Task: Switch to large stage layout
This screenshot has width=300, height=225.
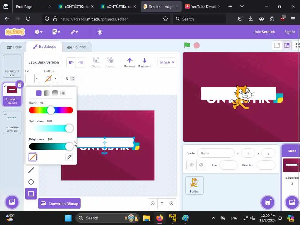Action: click(287, 45)
